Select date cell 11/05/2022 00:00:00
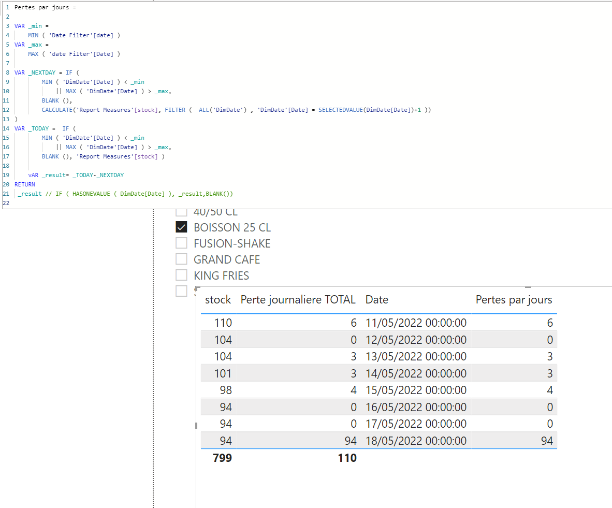Image resolution: width=612 pixels, height=508 pixels. [416, 323]
